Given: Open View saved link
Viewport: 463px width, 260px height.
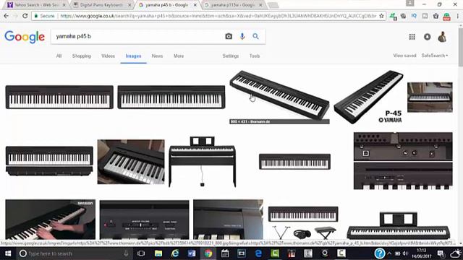Looking at the screenshot, I should (x=404, y=56).
